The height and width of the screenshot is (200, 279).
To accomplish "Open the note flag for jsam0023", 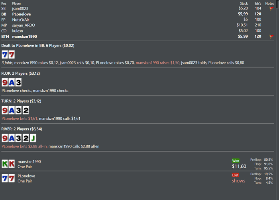I will (x=271, y=8).
